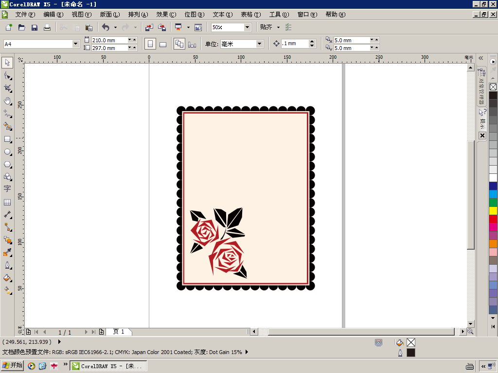The width and height of the screenshot is (498, 373).
Task: Select the Ellipse tool
Action: [x=7, y=152]
